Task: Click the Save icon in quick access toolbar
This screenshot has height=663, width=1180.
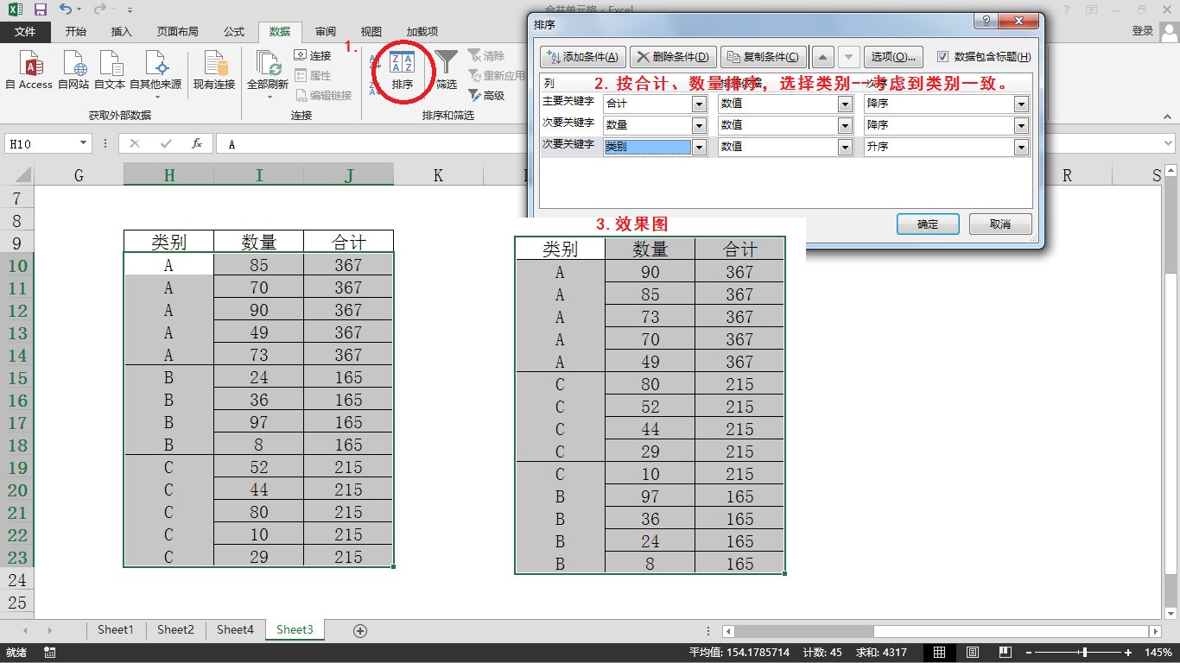Action: coord(40,9)
